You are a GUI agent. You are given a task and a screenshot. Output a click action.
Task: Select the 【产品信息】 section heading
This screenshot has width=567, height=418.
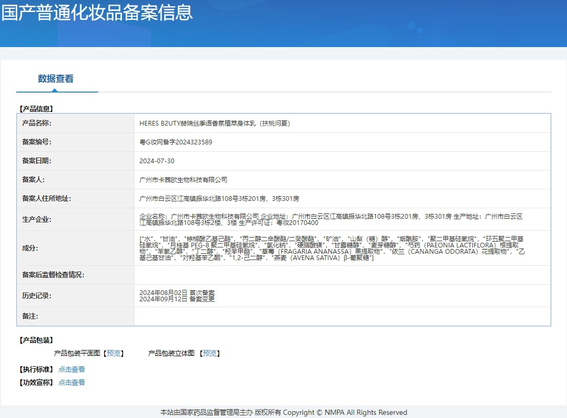click(x=36, y=109)
